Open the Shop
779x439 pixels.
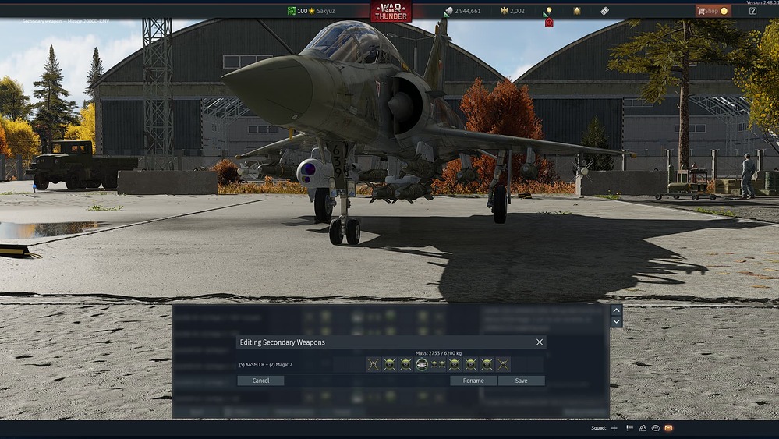coord(713,11)
